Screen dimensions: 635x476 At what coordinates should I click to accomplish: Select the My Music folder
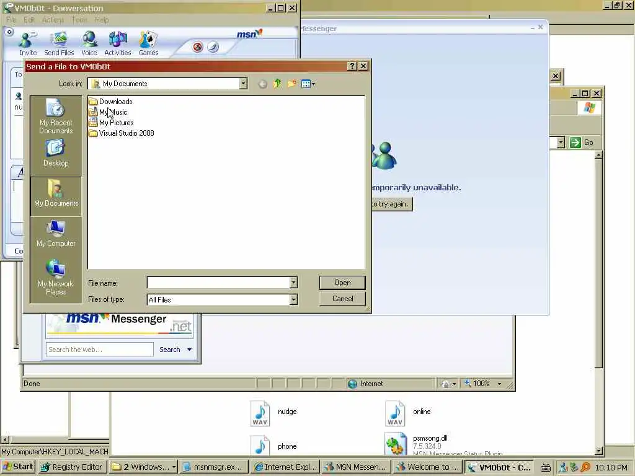(x=108, y=112)
